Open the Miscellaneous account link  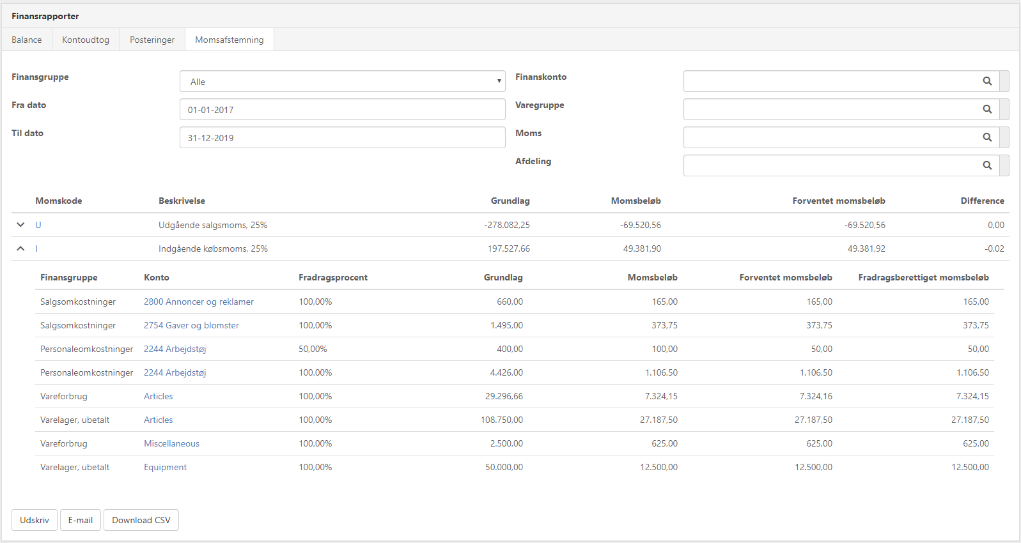[171, 443]
